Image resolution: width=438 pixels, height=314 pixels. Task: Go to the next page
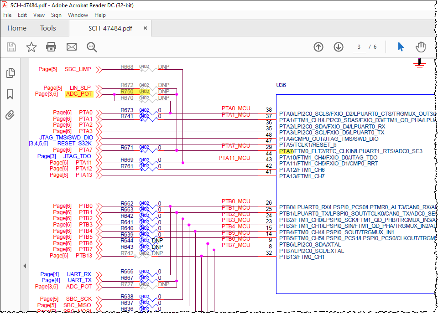[338, 47]
